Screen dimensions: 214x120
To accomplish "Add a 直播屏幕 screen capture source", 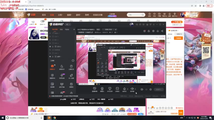I will point(95,90).
